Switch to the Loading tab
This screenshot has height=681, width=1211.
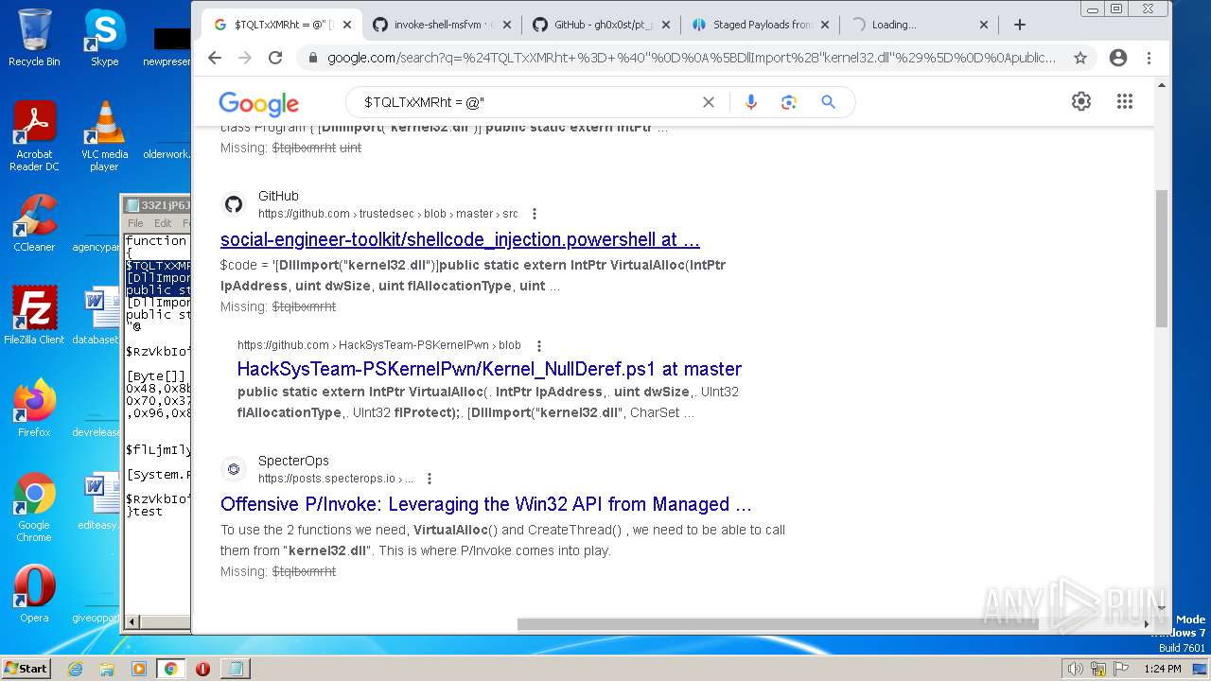920,25
